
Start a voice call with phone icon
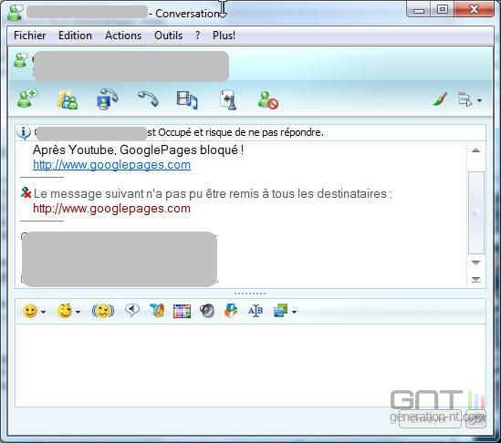pyautogui.click(x=148, y=98)
